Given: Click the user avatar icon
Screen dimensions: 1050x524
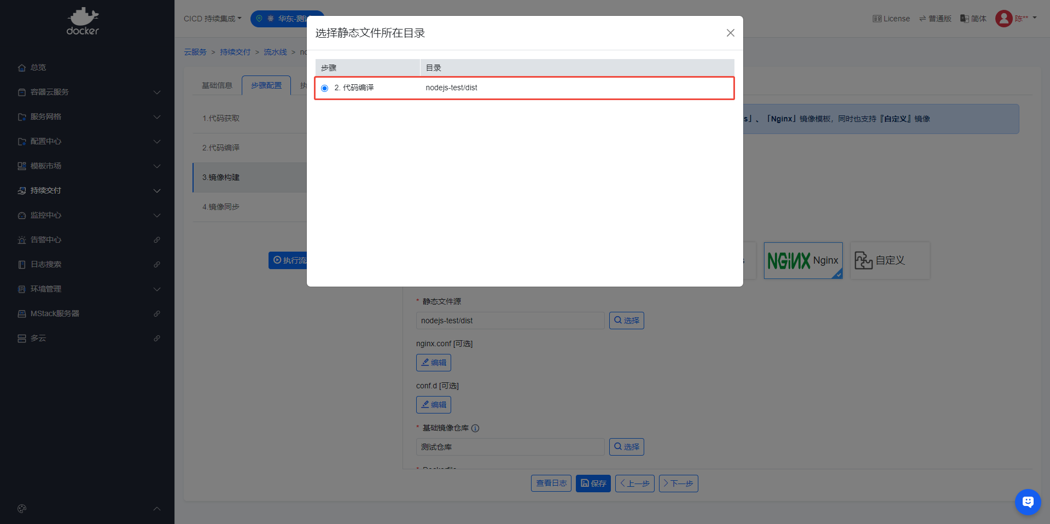Looking at the screenshot, I should tap(1004, 19).
